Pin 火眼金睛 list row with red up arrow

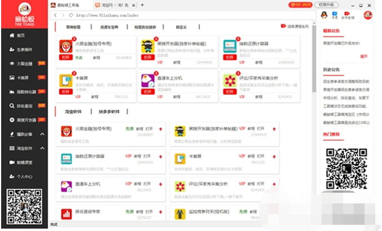coord(161,129)
